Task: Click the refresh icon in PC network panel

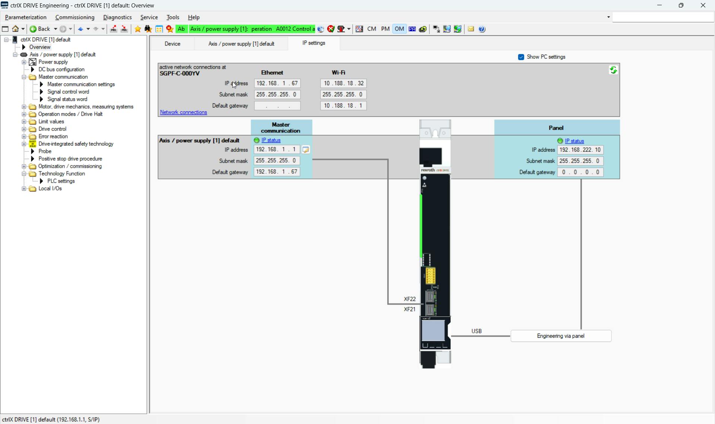Action: (613, 70)
